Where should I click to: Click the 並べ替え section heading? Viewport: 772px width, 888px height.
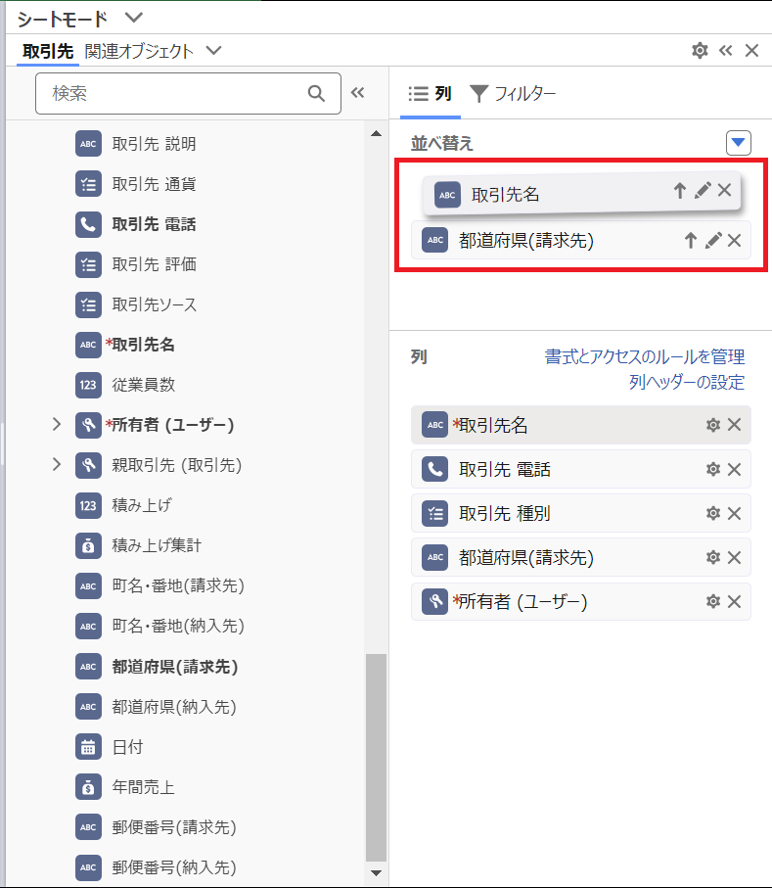[x=441, y=143]
